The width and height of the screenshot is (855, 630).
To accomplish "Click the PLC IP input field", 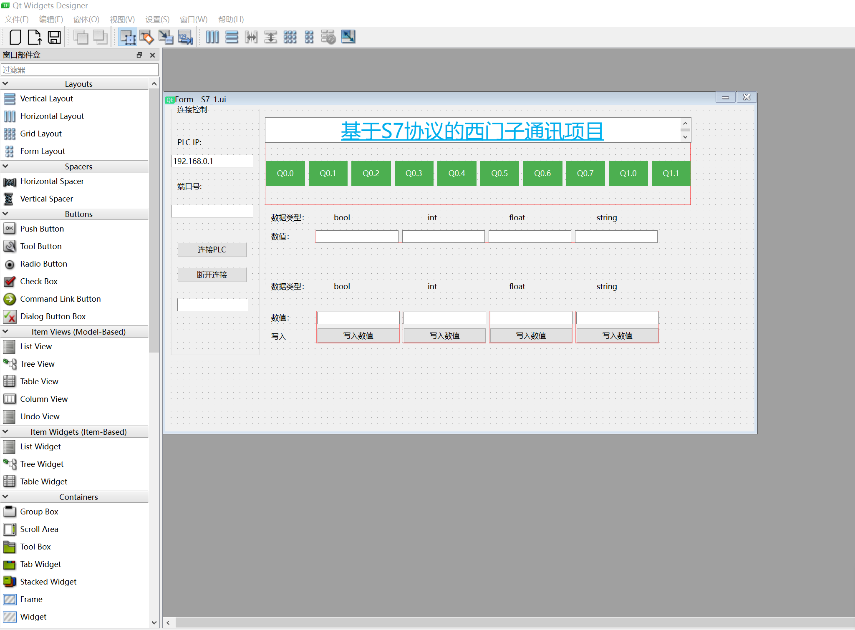I will [212, 161].
